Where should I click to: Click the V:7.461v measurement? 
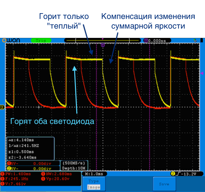[13, 184]
